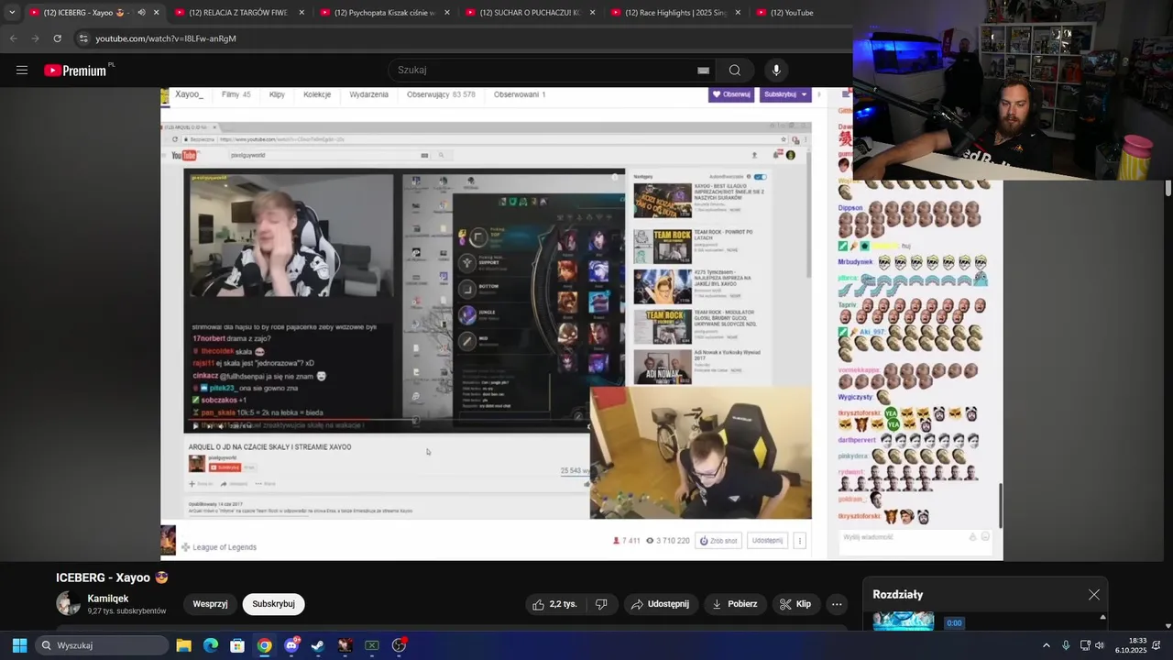Click the ICEBERG - Xayoo video title

click(113, 577)
